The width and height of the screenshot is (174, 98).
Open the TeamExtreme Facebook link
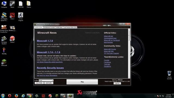point(107,62)
